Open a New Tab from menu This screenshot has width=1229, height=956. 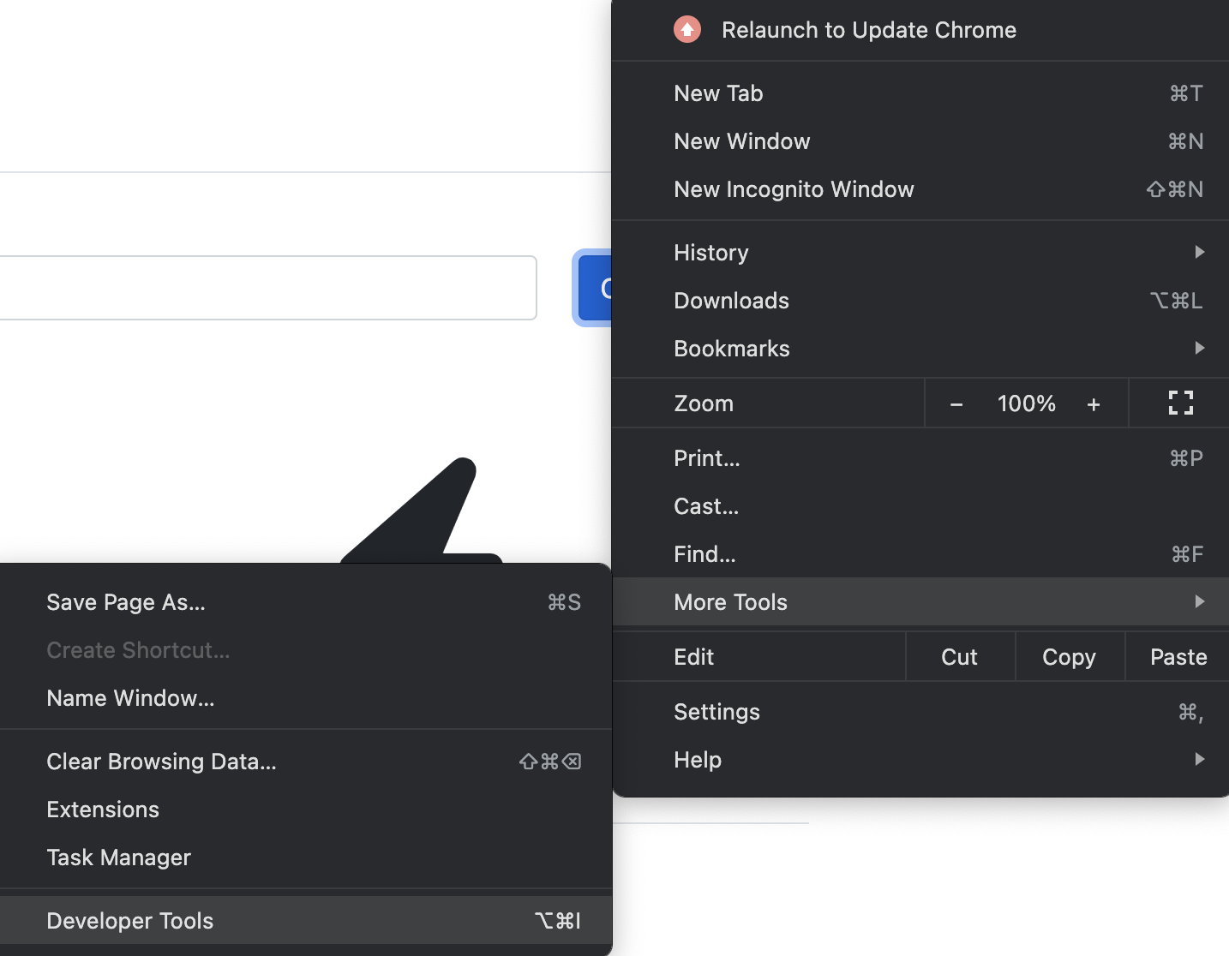[x=920, y=93]
